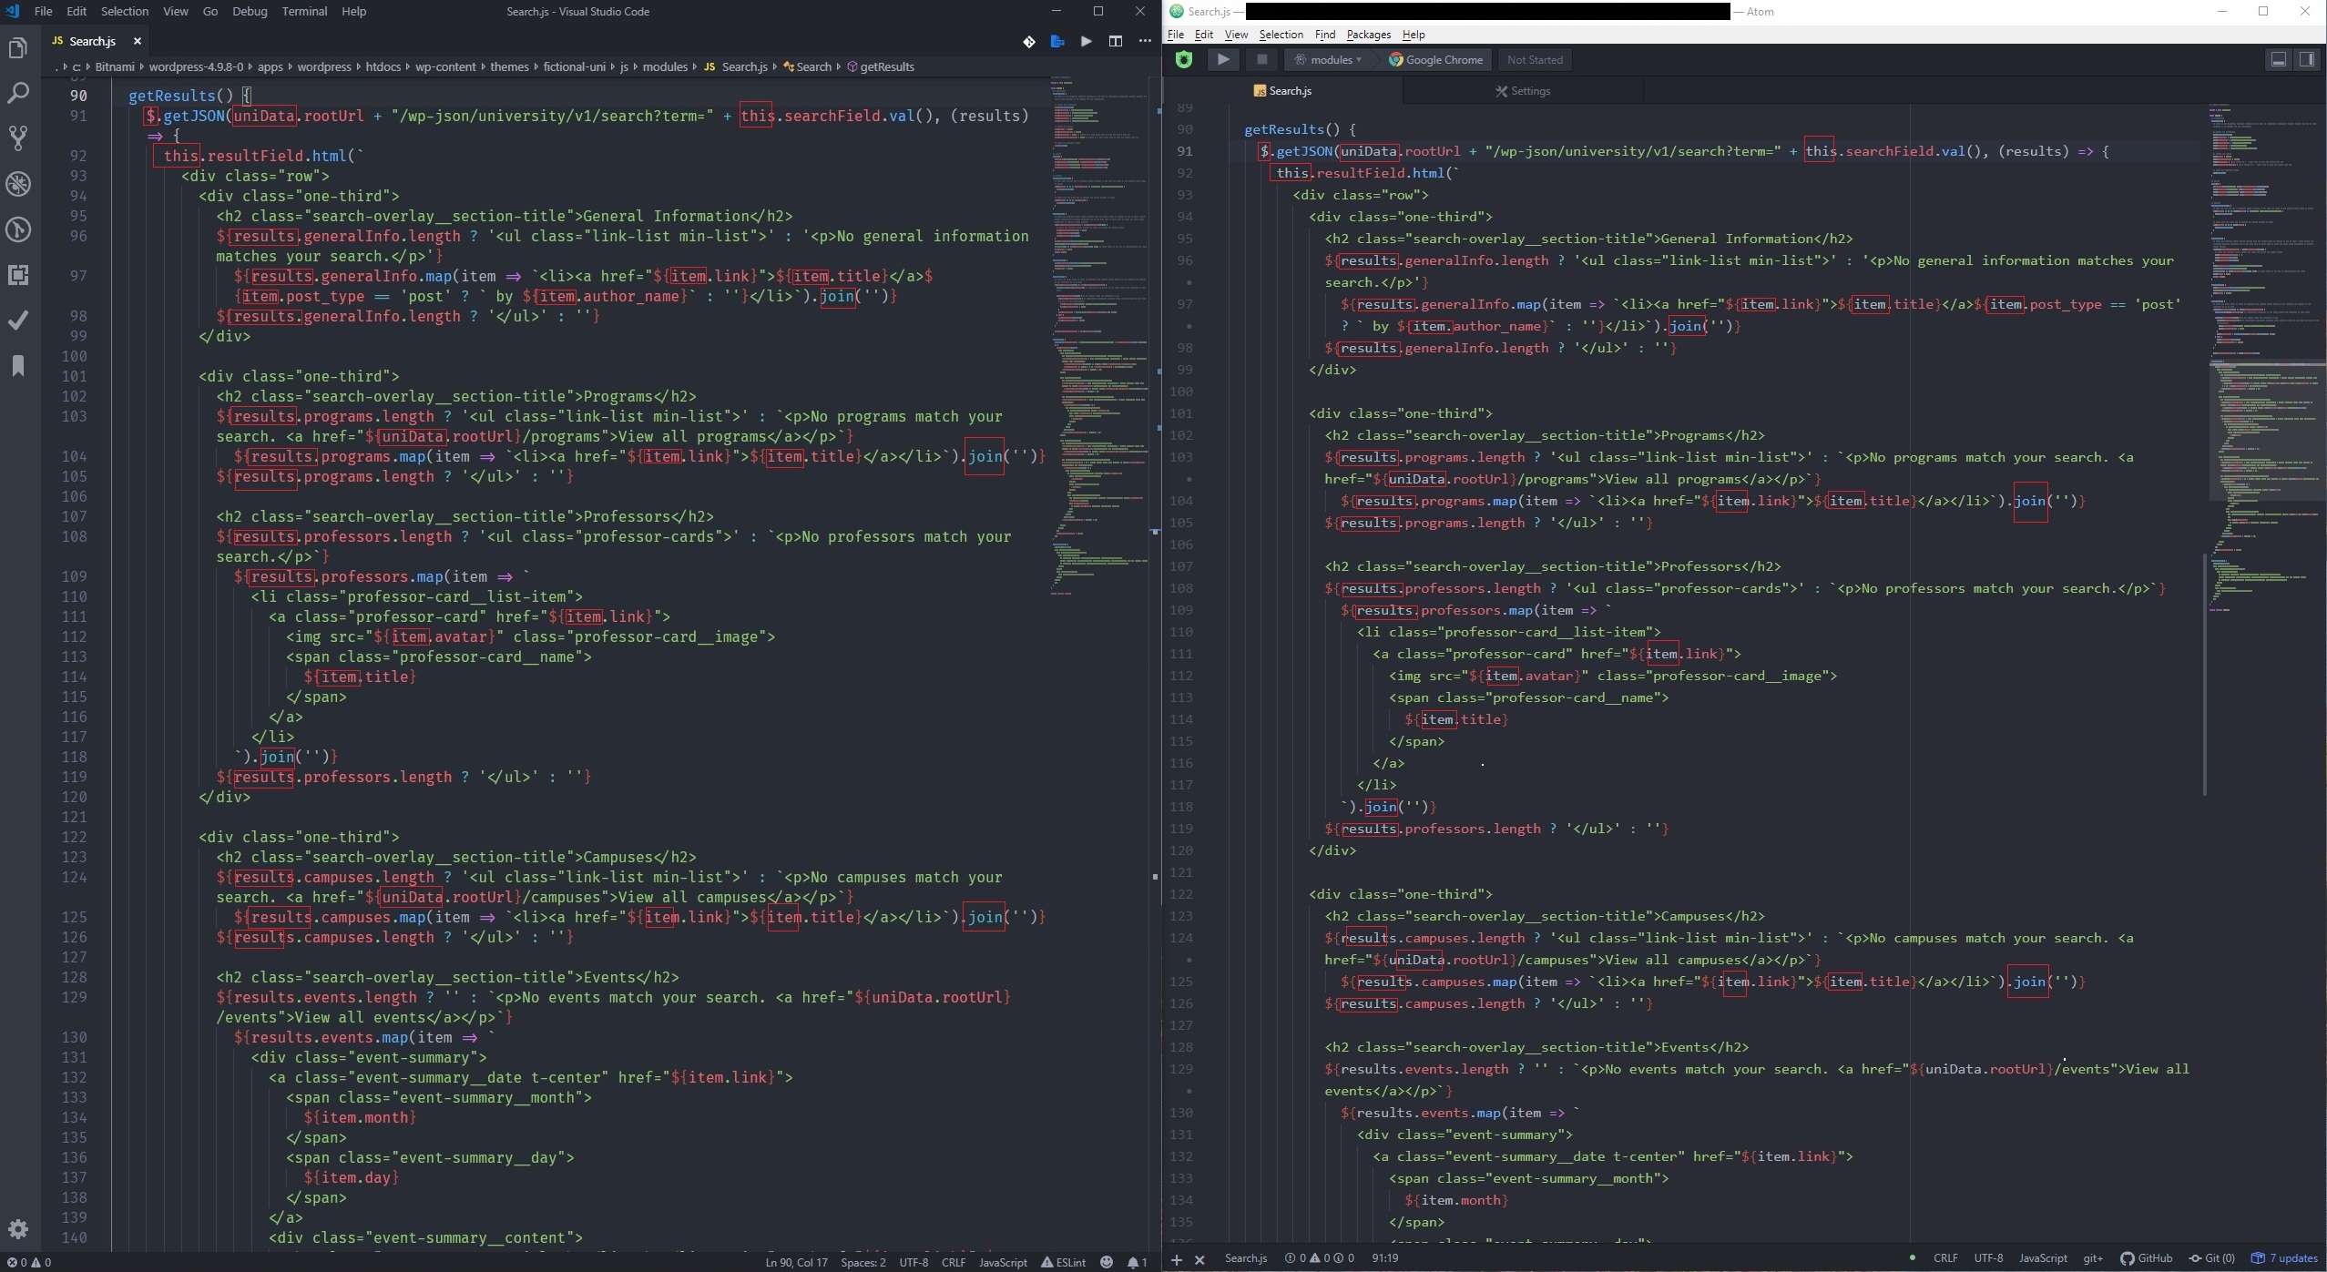Image resolution: width=2327 pixels, height=1272 pixels.
Task: Toggle Atom's bottom dock panel
Action: coord(2278,59)
